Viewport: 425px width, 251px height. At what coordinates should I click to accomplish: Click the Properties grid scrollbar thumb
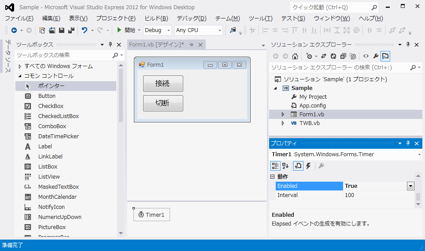coord(418,197)
